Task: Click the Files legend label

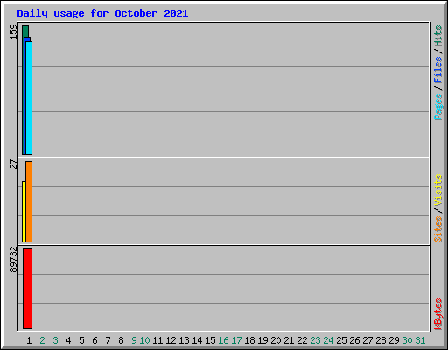Action: coord(437,69)
